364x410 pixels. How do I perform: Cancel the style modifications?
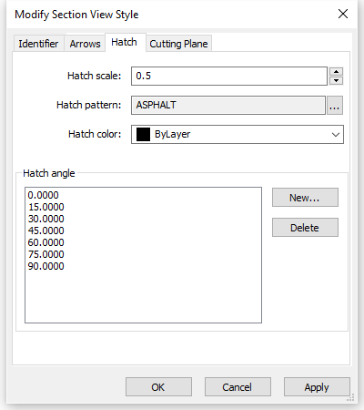[x=238, y=387]
